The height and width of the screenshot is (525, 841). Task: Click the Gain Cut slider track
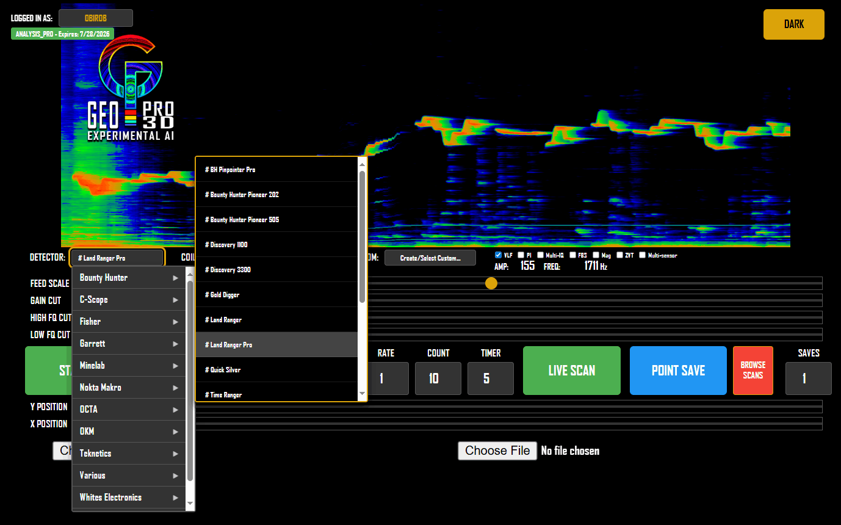click(595, 300)
